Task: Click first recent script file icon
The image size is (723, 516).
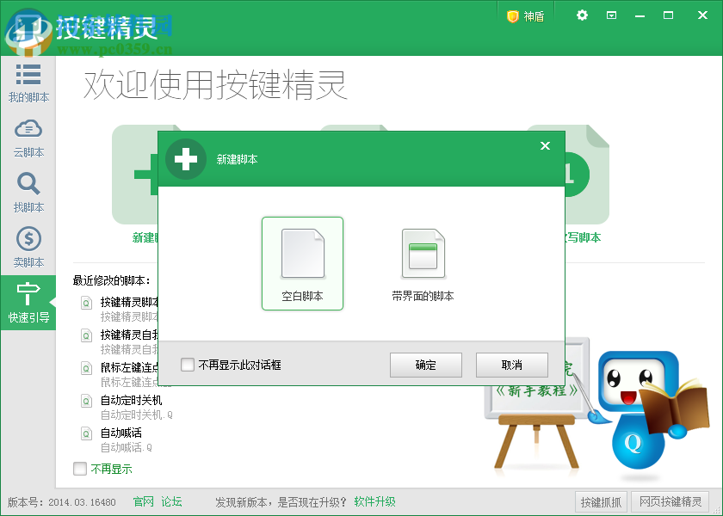Action: (86, 303)
